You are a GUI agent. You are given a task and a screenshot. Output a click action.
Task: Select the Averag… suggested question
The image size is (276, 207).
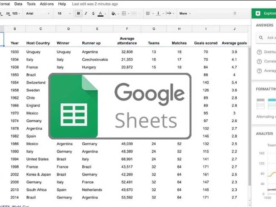[270, 71]
